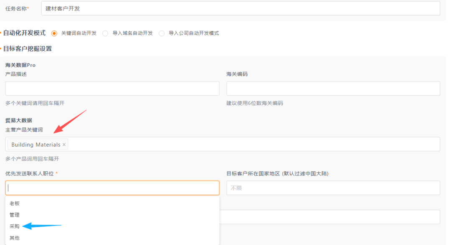Click the 多个产品词用回车隔开 hint text
Screen dimensions: 451x245
pyautogui.click(x=32, y=158)
